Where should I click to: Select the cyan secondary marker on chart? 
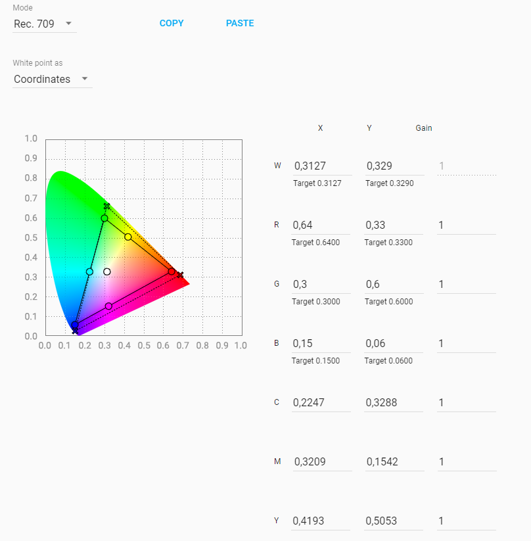click(90, 272)
